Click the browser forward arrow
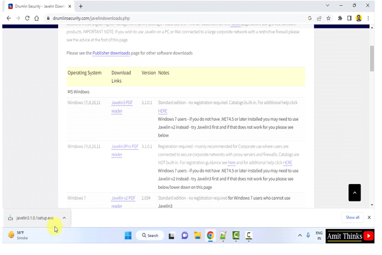The width and height of the screenshot is (382, 255). [18, 19]
